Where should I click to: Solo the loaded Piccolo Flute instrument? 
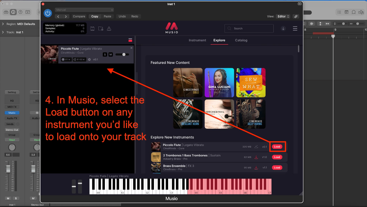click(105, 54)
